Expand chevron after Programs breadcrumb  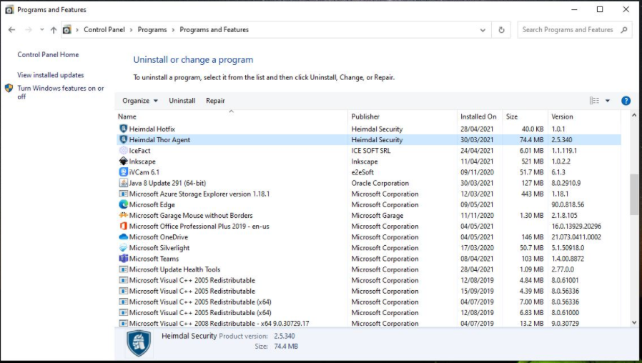click(173, 30)
